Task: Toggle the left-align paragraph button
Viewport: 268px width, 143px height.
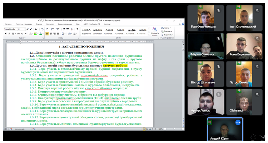Action: (x=47, y=34)
